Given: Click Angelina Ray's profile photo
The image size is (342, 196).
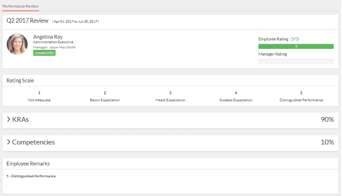Looking at the screenshot, I should pos(17,44).
